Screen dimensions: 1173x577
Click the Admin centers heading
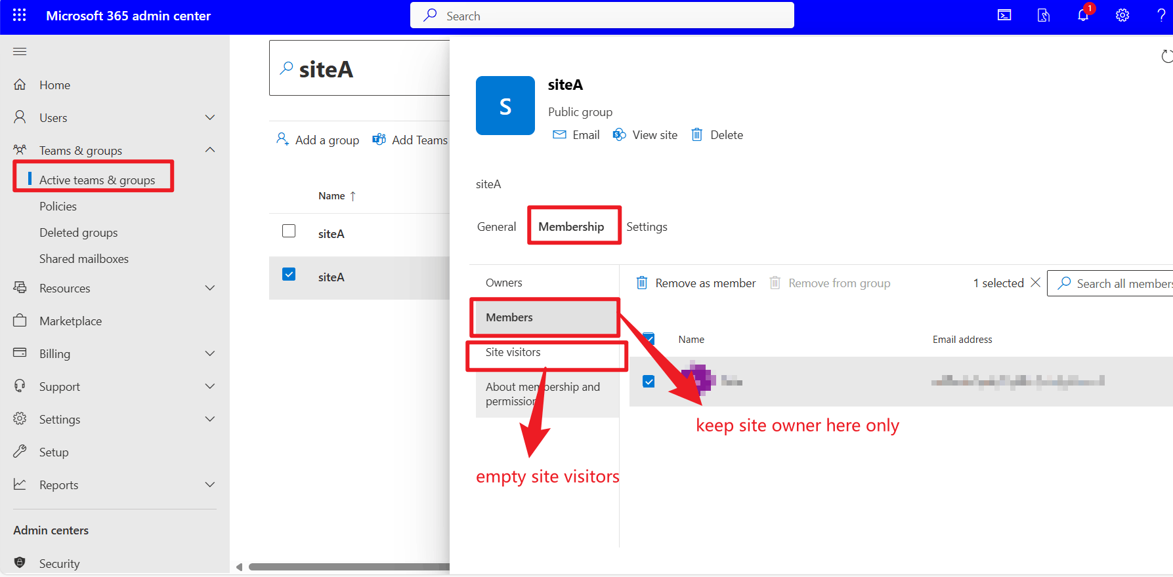[x=51, y=530]
